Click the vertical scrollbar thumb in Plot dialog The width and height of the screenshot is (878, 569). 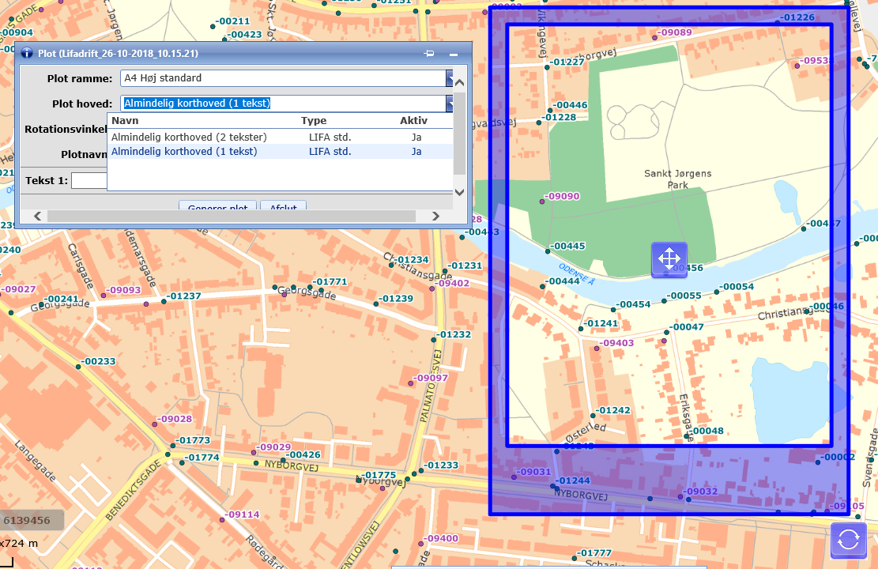coord(459,134)
